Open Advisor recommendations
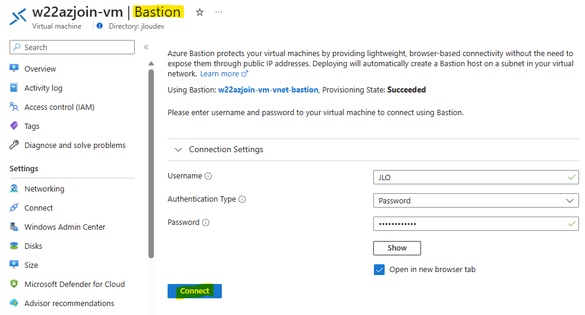 69,303
